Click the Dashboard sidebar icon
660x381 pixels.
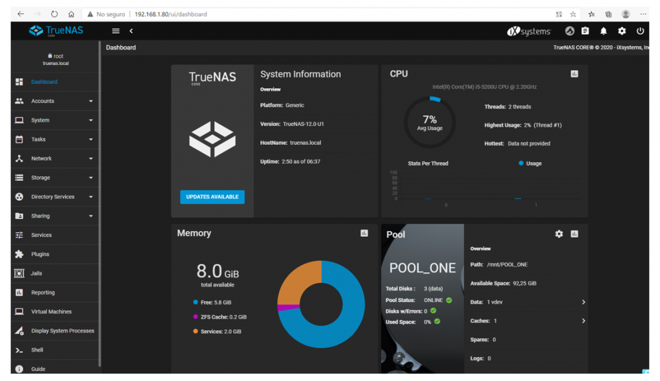[19, 82]
